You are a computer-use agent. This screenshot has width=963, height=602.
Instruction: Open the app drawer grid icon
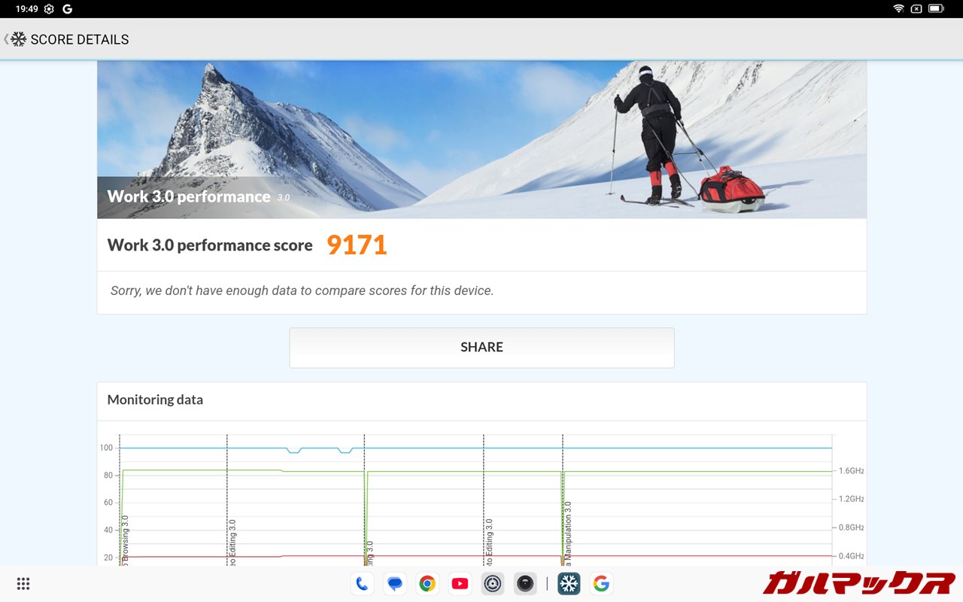tap(23, 583)
